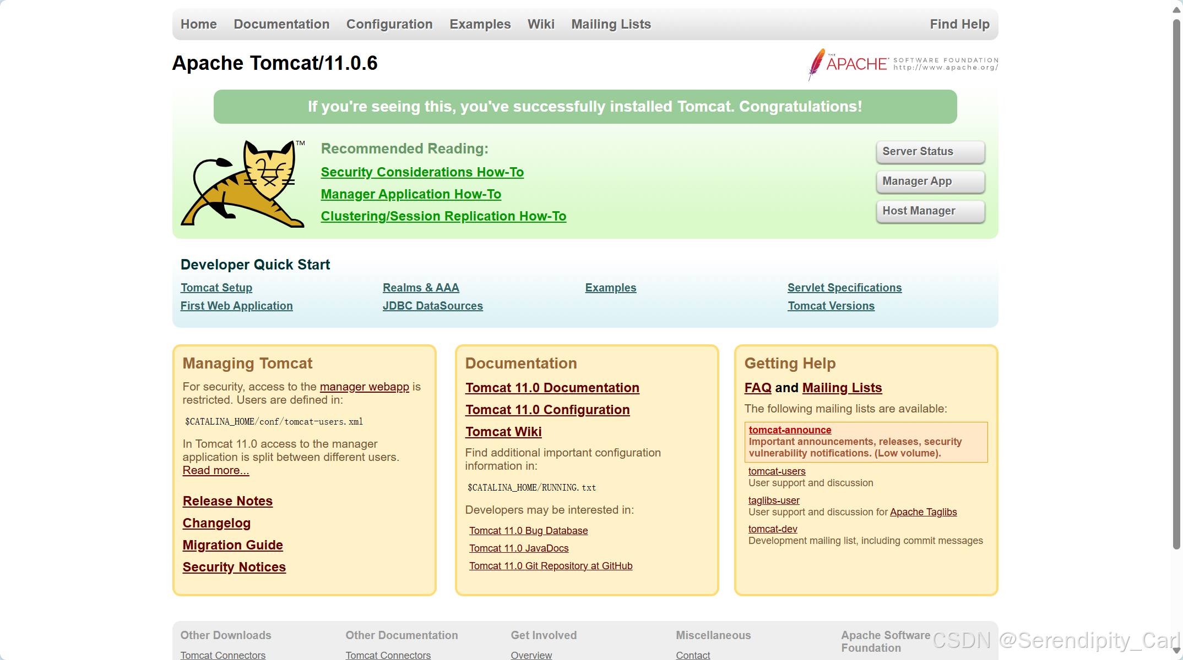Open the Wiki navigation item
1183x660 pixels.
(x=540, y=24)
